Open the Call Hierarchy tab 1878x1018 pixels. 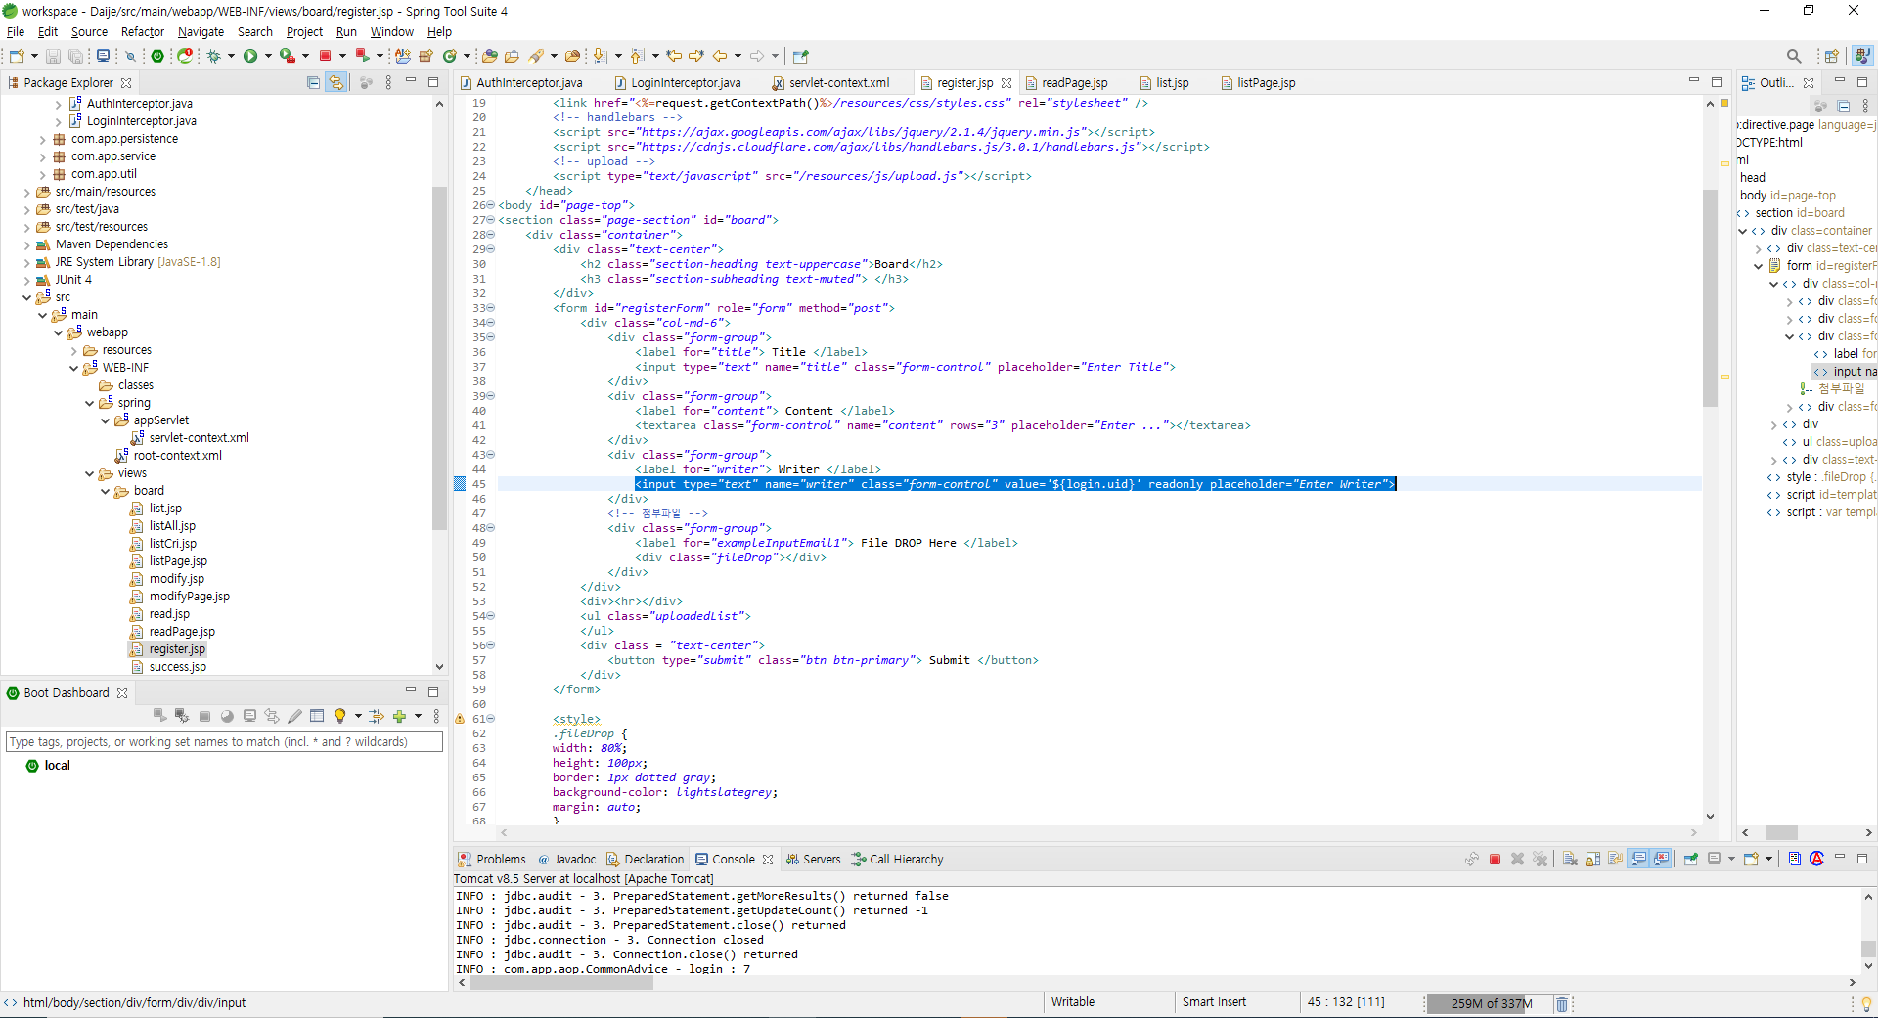coord(897,860)
